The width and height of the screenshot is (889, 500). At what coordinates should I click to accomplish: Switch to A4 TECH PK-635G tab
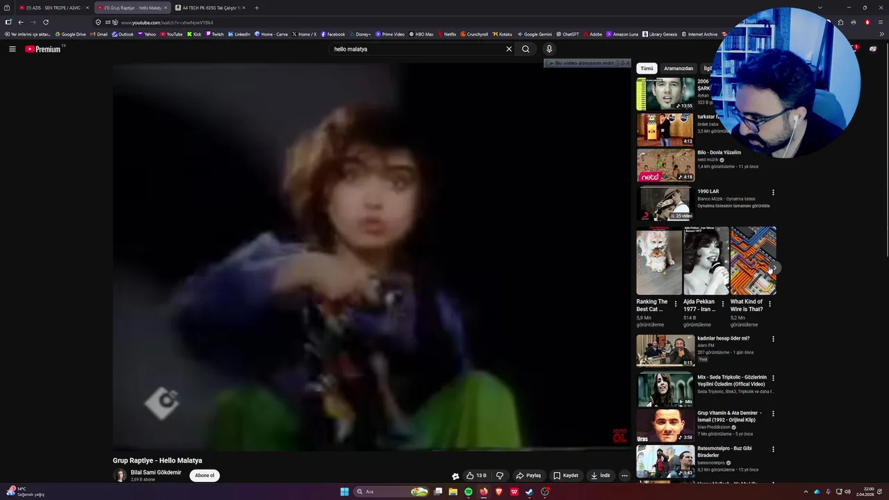tap(210, 8)
